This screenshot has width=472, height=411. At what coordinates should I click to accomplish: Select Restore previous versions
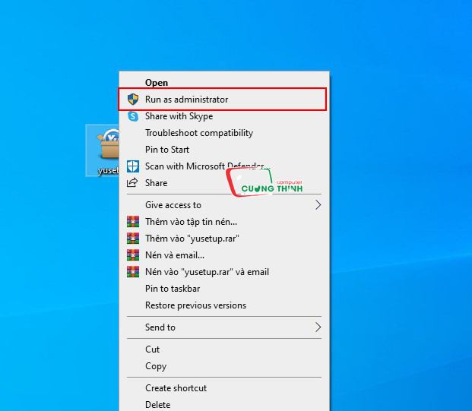click(x=224, y=305)
